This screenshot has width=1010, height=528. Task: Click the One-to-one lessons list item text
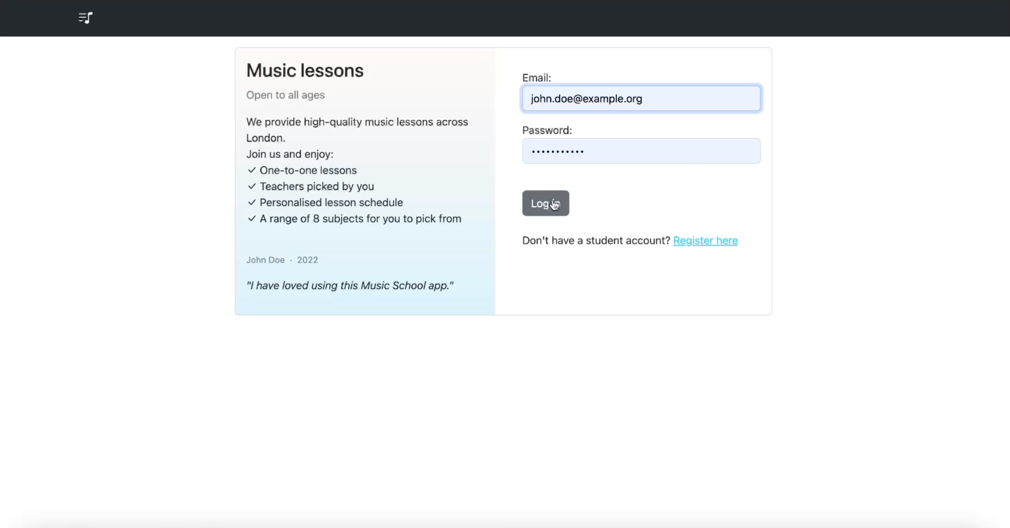click(308, 170)
